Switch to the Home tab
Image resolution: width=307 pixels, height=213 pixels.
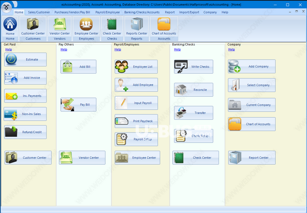click(x=19, y=12)
